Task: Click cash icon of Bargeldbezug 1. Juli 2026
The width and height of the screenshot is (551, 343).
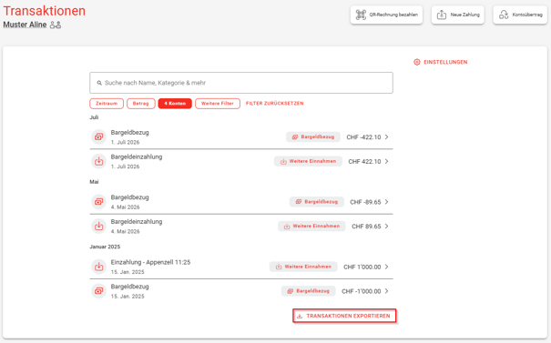Action: point(98,136)
